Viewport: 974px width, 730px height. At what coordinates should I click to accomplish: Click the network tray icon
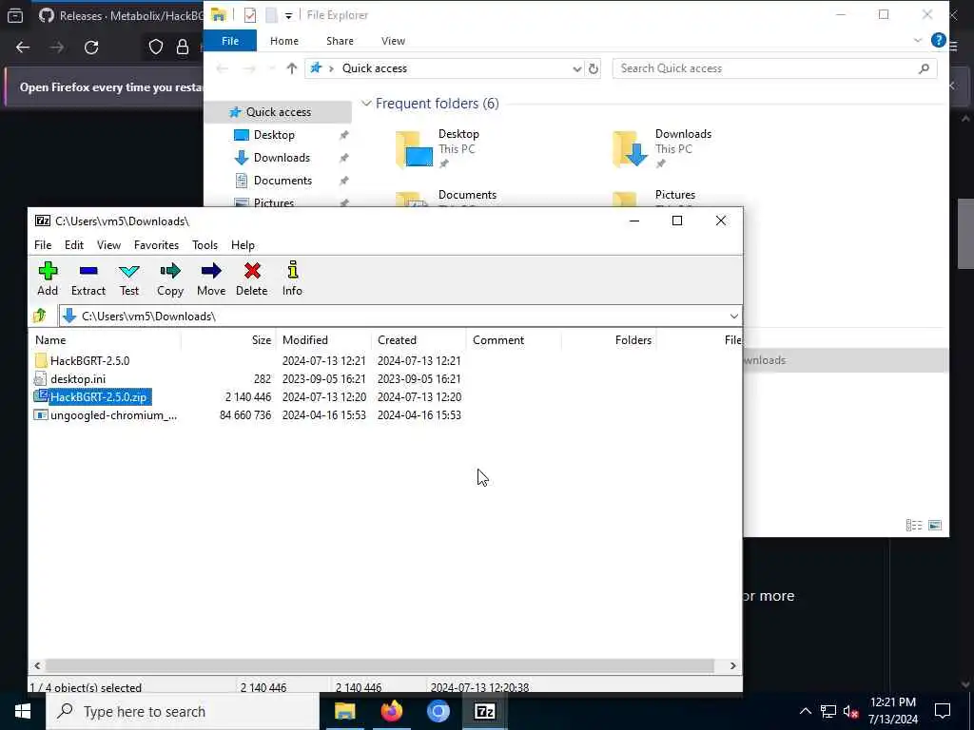click(828, 711)
